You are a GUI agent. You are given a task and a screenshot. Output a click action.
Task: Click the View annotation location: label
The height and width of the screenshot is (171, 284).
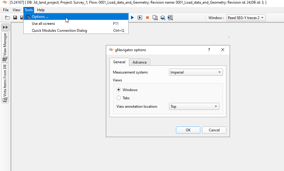[137, 107]
